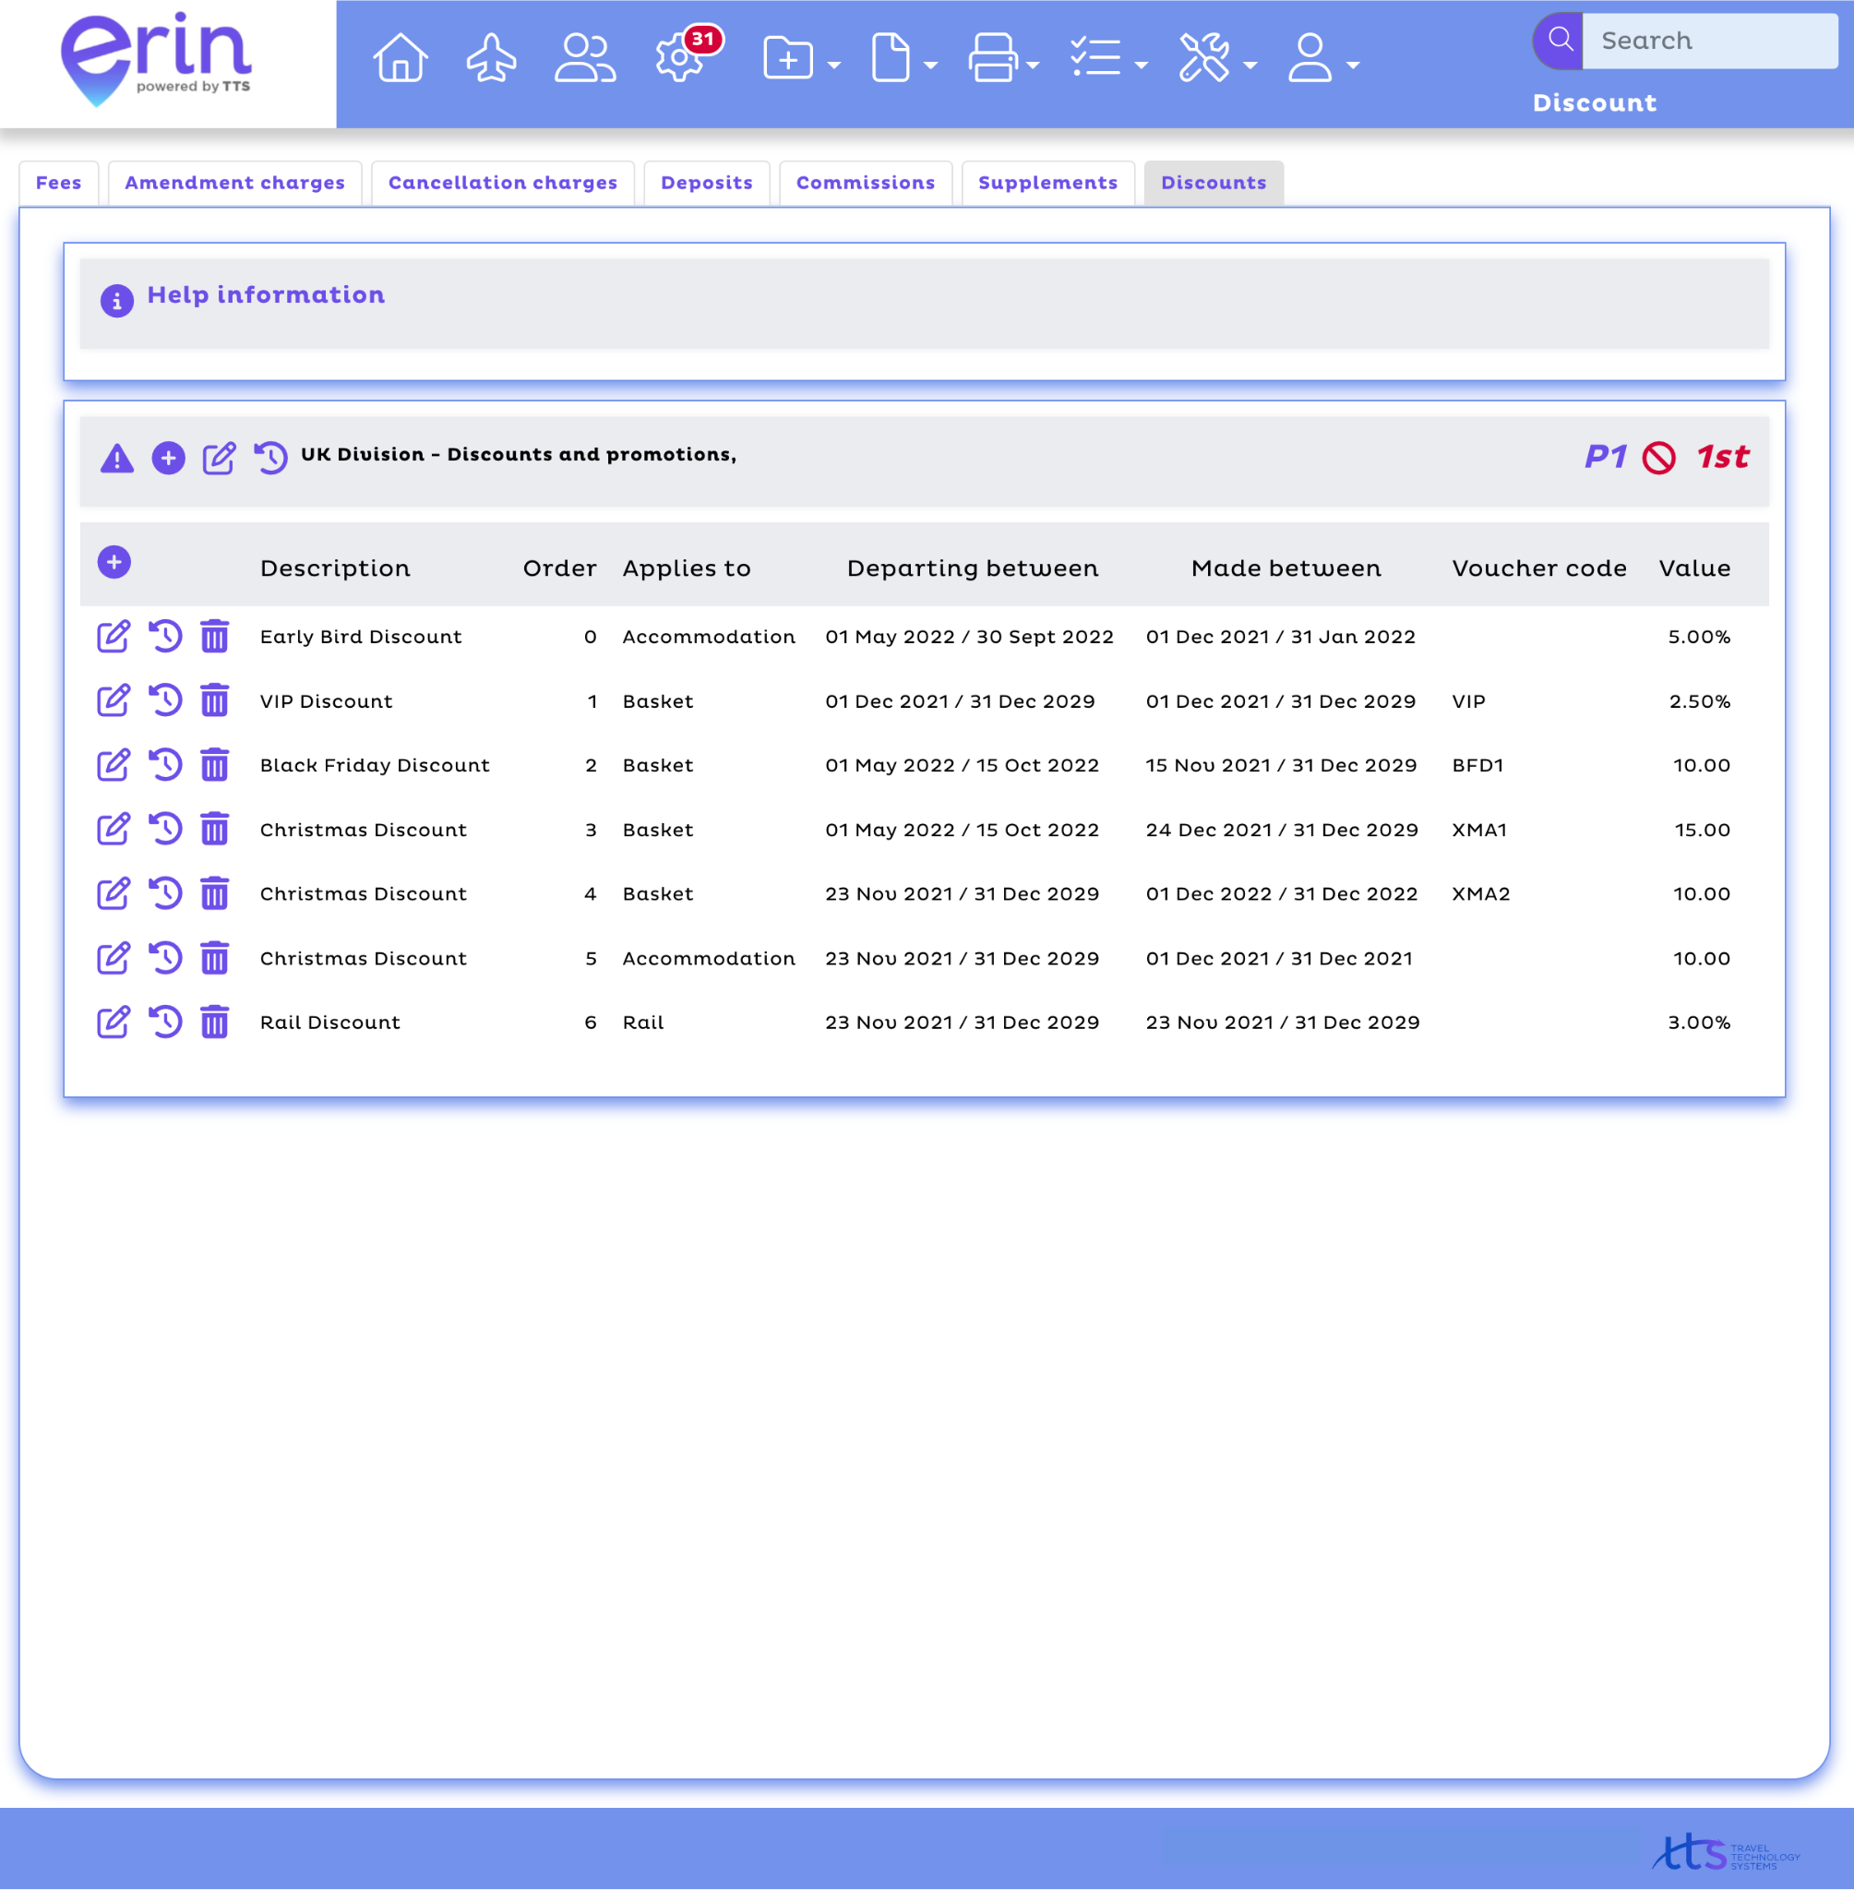This screenshot has height=1890, width=1854.
Task: Expand the Help information panel
Action: point(266,295)
